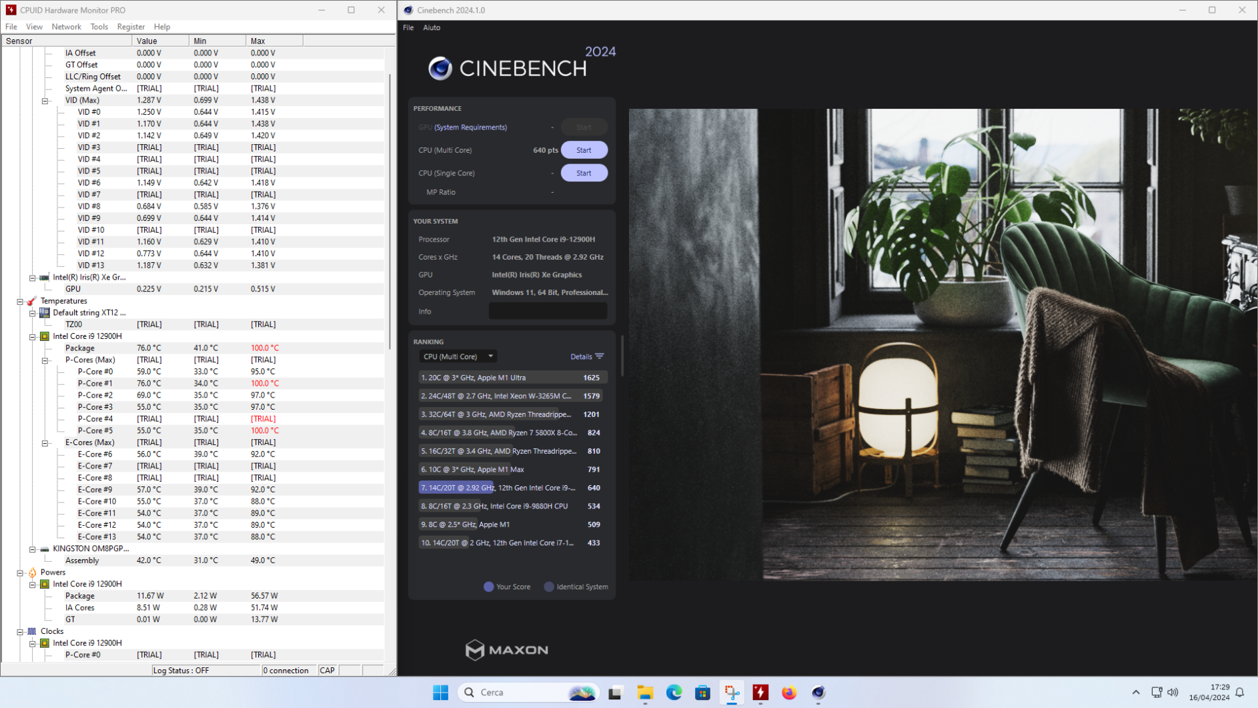Select the Intel Xeon W-3265M ranking entry
Screen dimensions: 1258x708
point(512,396)
